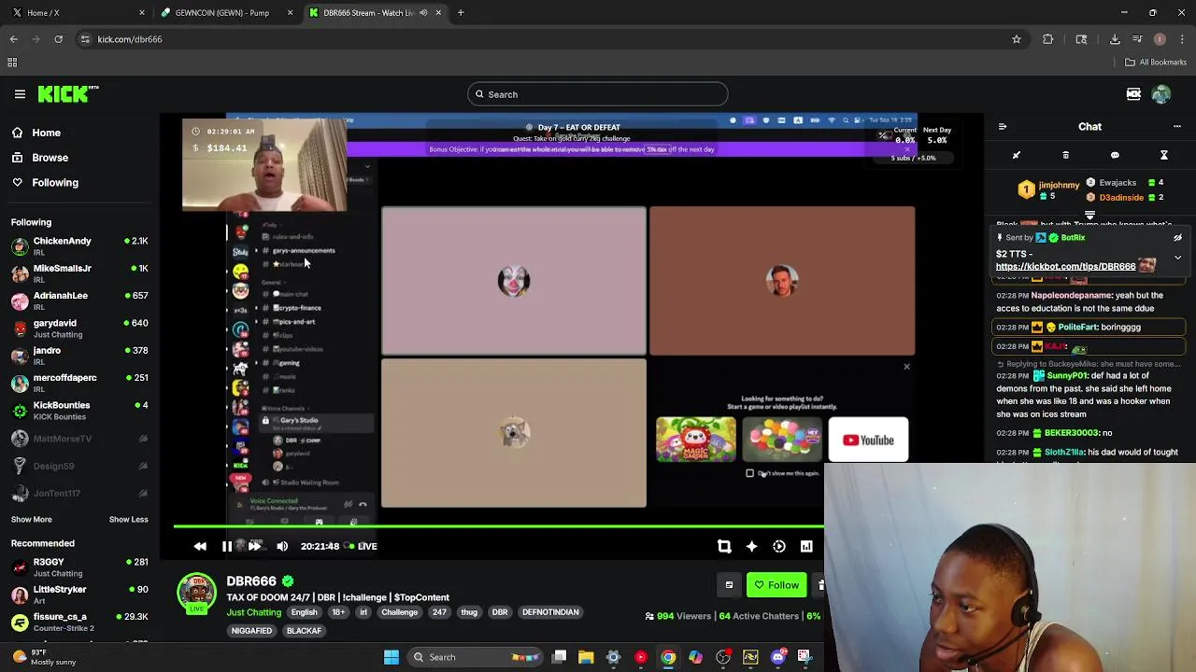This screenshot has width=1196, height=672.
Task: Click the sword moderation icon in chat
Action: 1017,155
